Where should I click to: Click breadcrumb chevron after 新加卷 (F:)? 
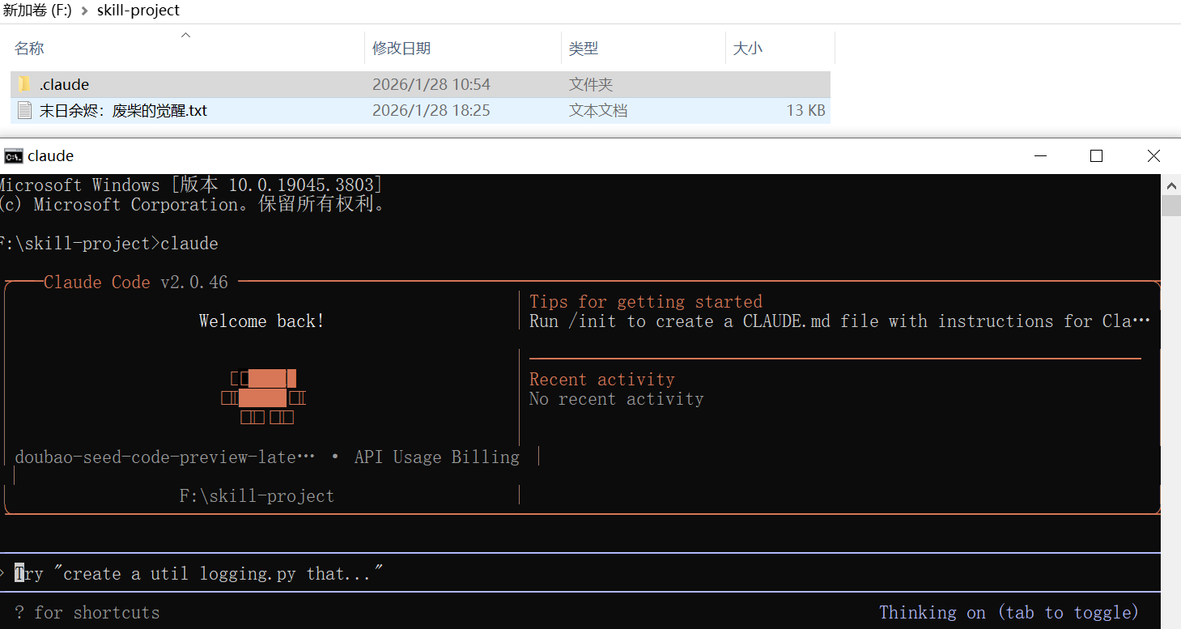(84, 11)
